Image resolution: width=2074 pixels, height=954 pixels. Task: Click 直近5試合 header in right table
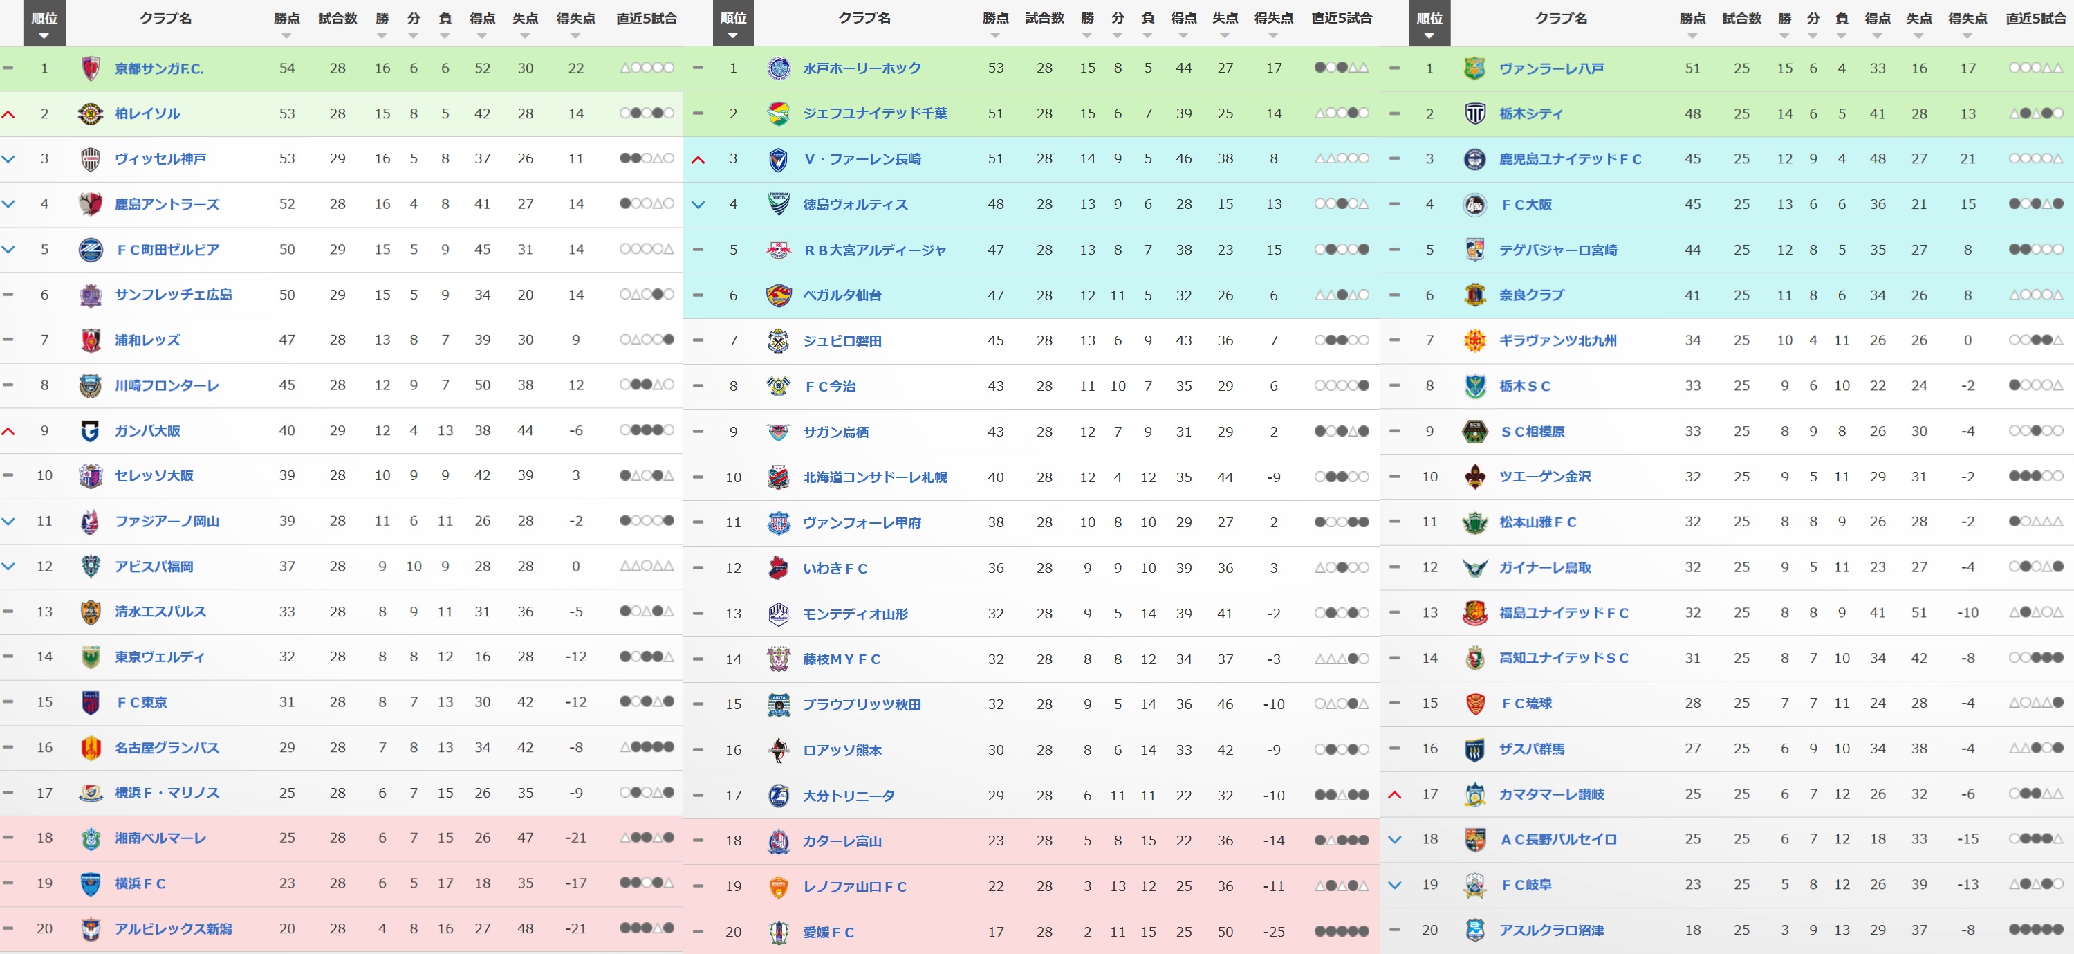[2035, 19]
